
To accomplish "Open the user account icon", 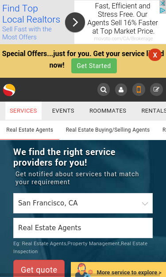I will pyautogui.click(x=121, y=90).
